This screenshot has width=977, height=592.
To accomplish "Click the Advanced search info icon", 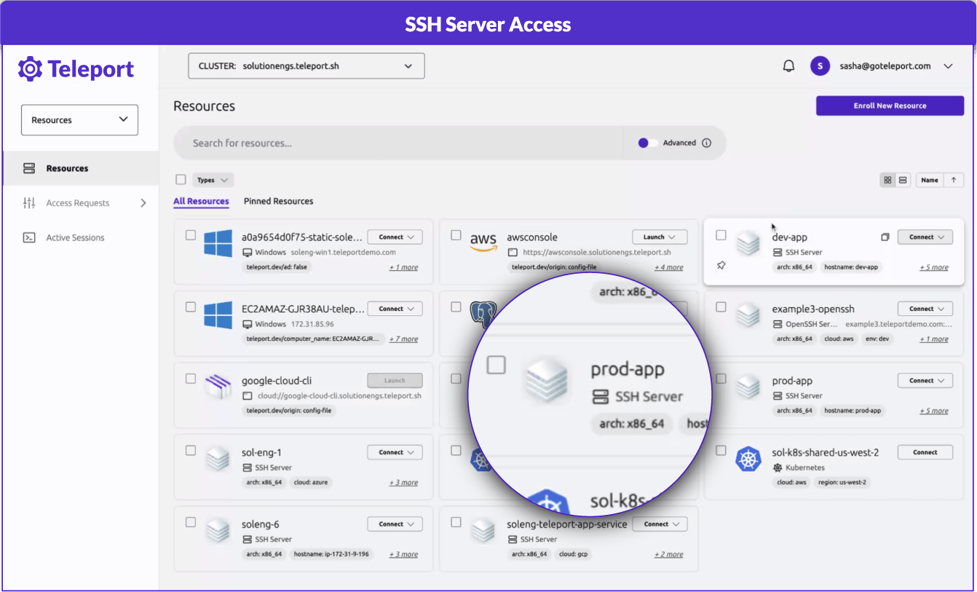I will click(706, 143).
